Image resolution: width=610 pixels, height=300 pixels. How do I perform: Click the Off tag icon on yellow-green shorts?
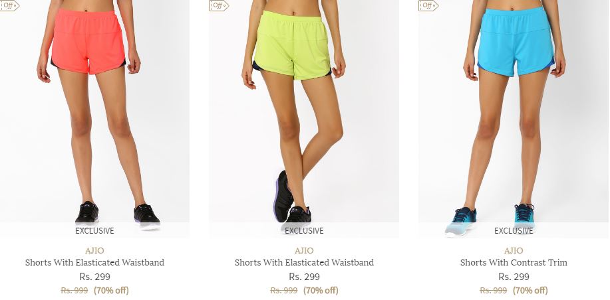(x=219, y=5)
